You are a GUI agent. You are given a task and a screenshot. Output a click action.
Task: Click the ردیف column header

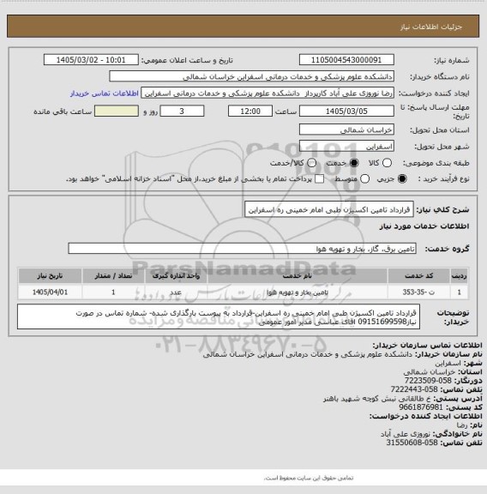pyautogui.click(x=460, y=276)
